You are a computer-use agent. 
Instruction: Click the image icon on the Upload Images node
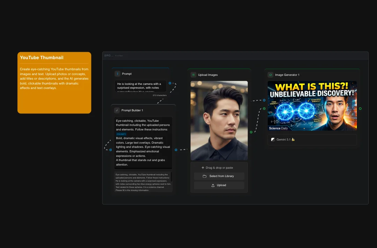click(x=193, y=74)
